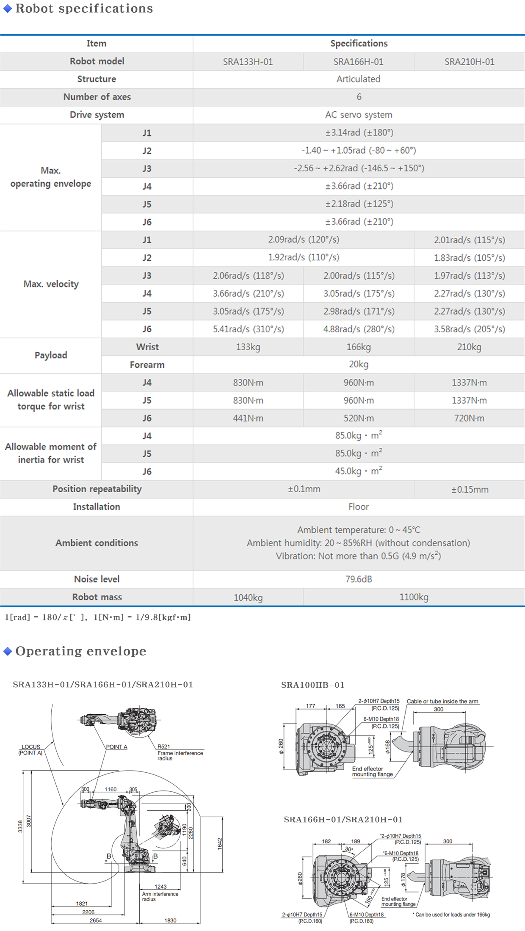The image size is (525, 931).
Task: Click the '4.88rad/s (280°/s)' velocity cell
Action: [359, 329]
